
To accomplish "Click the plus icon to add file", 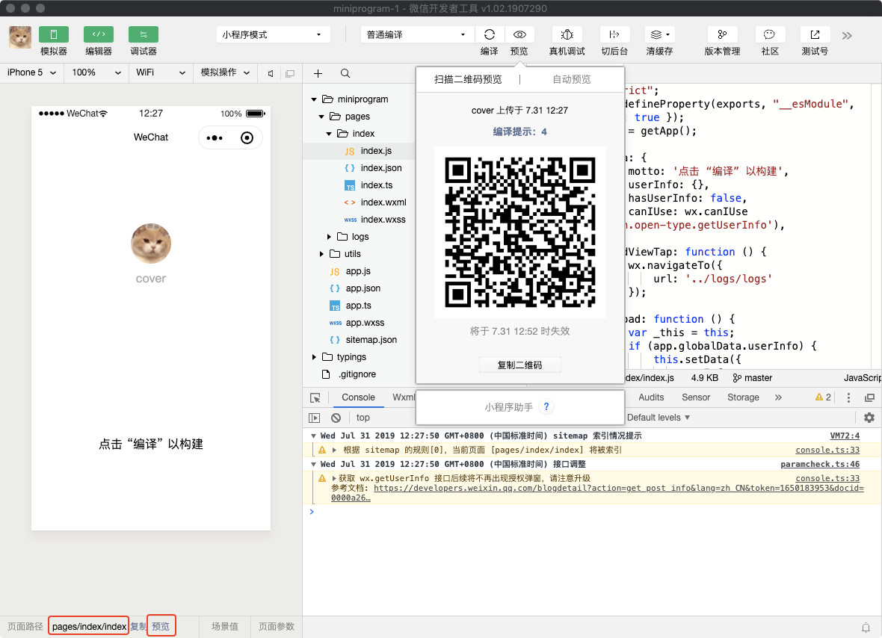I will pyautogui.click(x=318, y=74).
